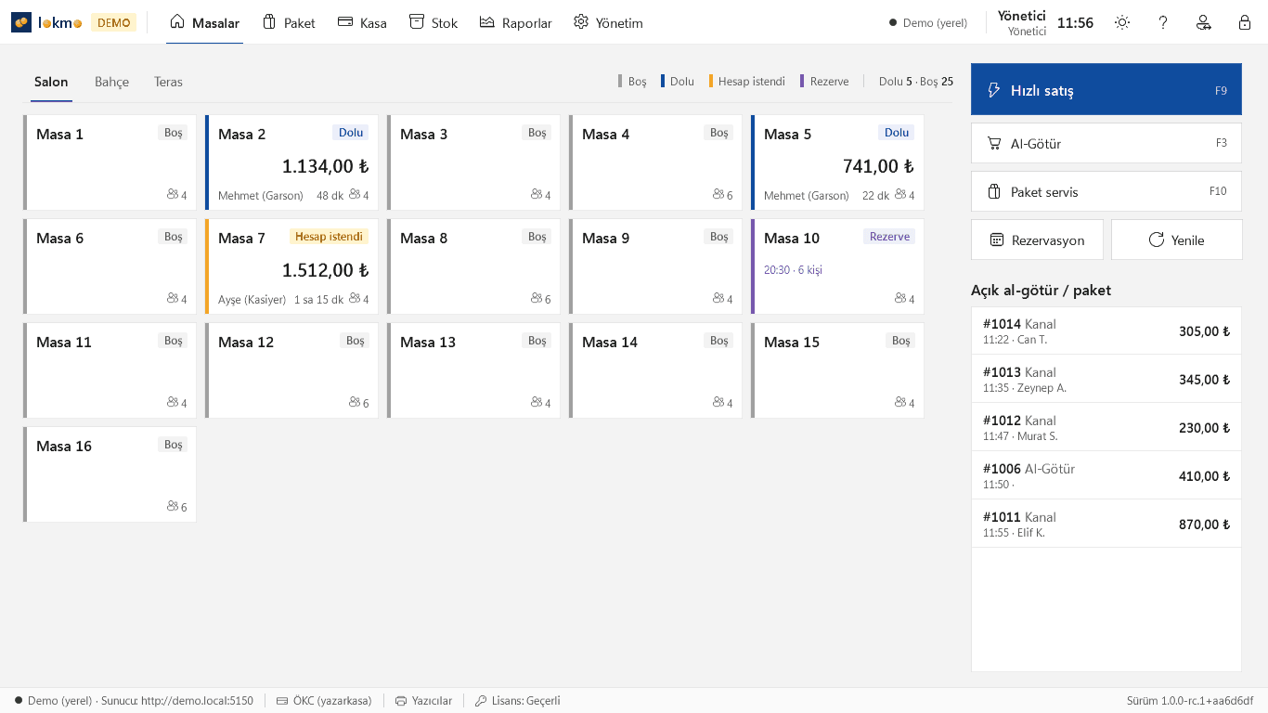Click the switch user icon
The height and width of the screenshot is (713, 1268).
click(x=1204, y=22)
